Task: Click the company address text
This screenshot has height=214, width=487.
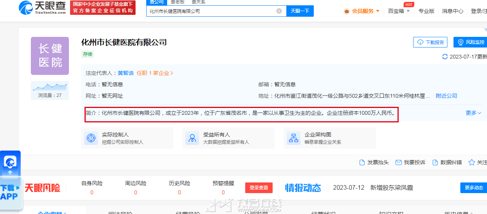Action: tap(352, 96)
